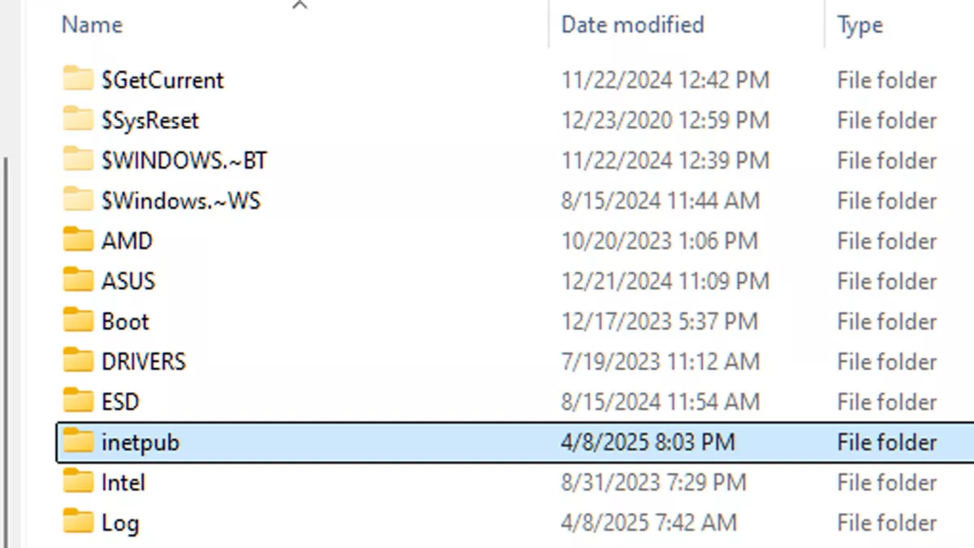The height and width of the screenshot is (548, 974).
Task: Click the inetpub folder icon
Action: click(79, 442)
